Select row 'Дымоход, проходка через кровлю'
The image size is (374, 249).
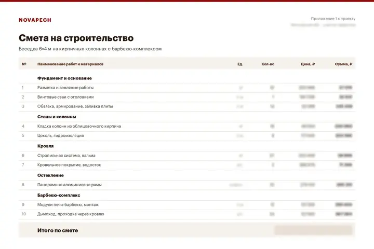[x=187, y=214]
